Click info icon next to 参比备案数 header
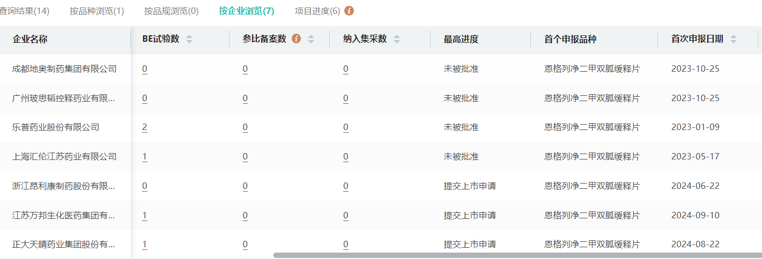Viewport: 762px width, 259px height. 296,39
